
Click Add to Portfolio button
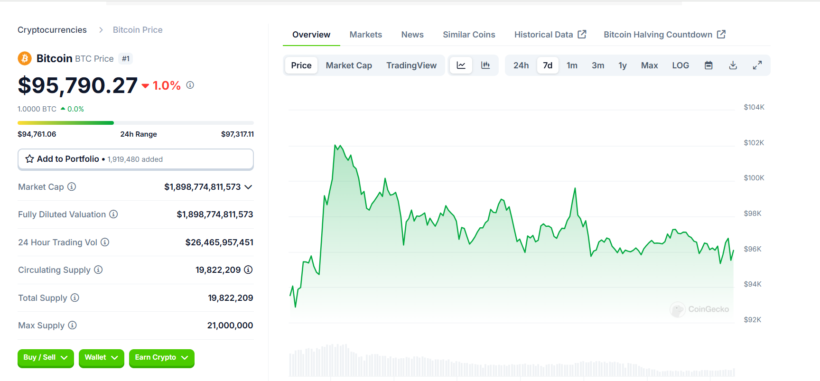point(136,159)
